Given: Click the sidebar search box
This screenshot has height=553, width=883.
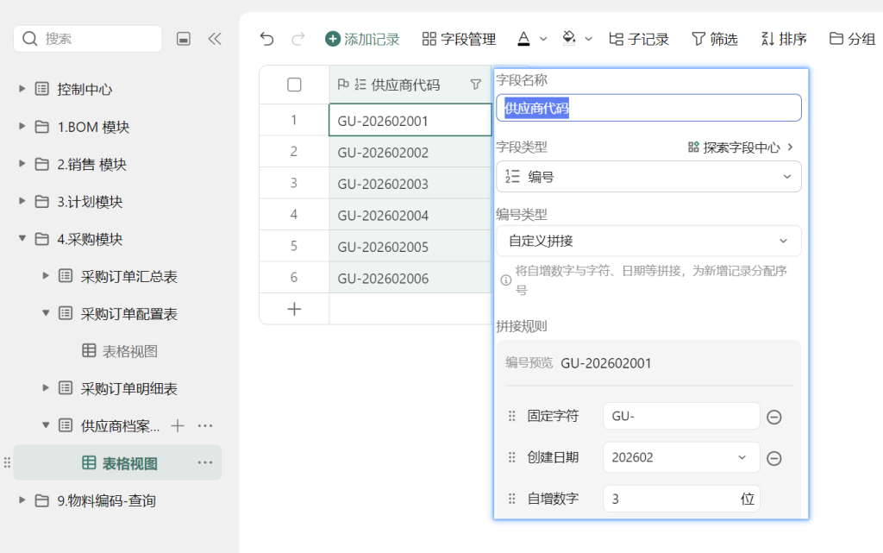Looking at the screenshot, I should pos(88,39).
